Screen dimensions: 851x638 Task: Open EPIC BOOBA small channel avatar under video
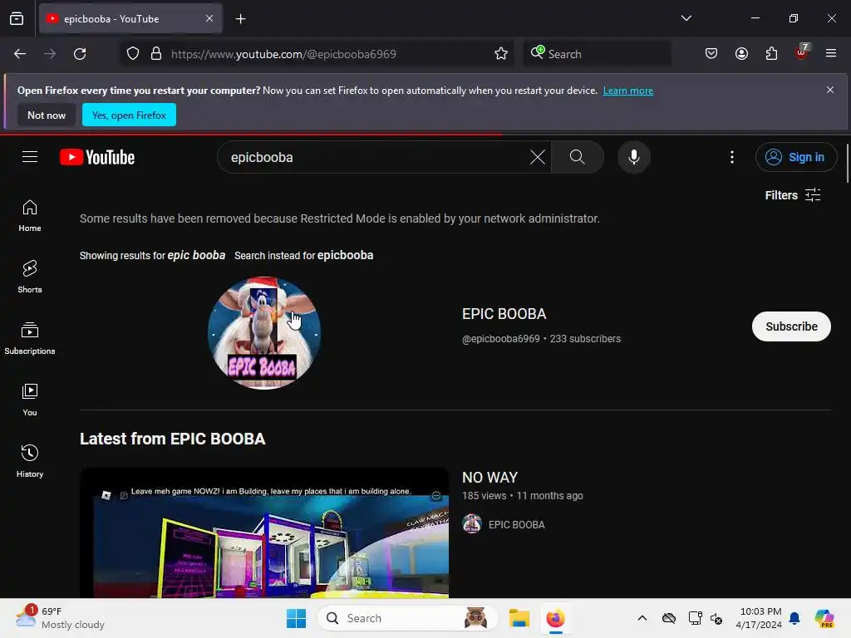pos(472,525)
